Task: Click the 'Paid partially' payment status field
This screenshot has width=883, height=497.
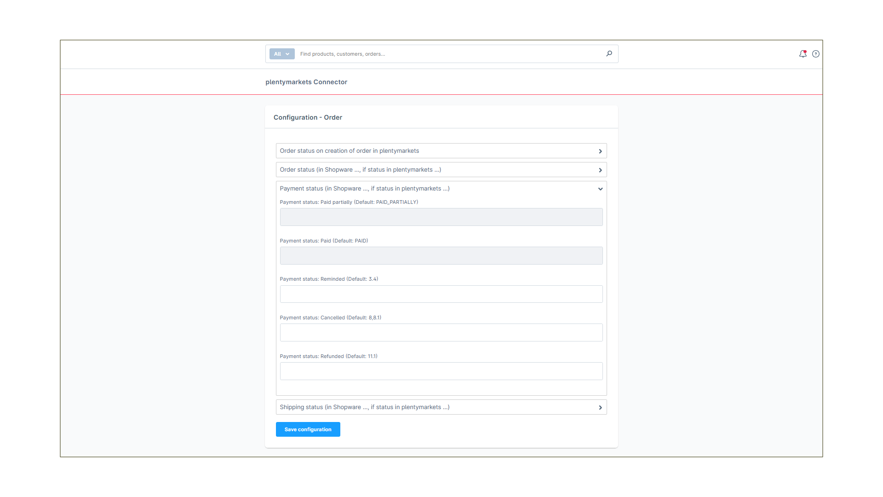Action: (x=441, y=217)
